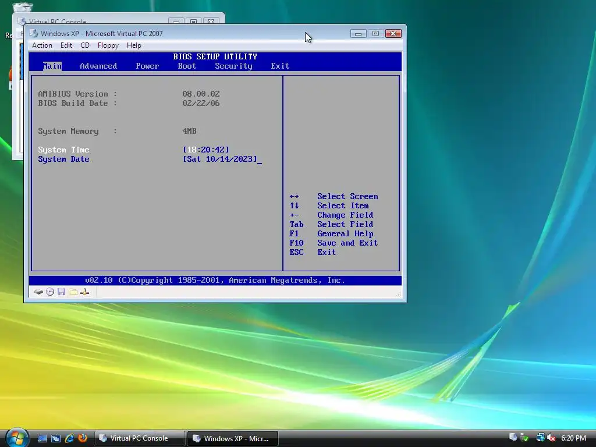Image resolution: width=596 pixels, height=447 pixels.
Task: Click the Windows XP - Micr... taskbar button
Action: point(233,439)
